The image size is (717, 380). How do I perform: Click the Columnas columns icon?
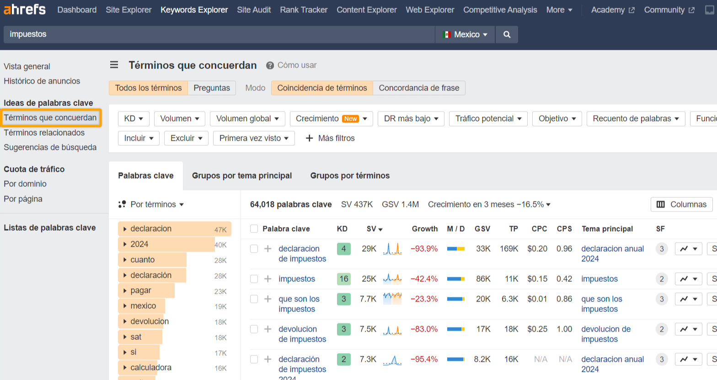(660, 204)
